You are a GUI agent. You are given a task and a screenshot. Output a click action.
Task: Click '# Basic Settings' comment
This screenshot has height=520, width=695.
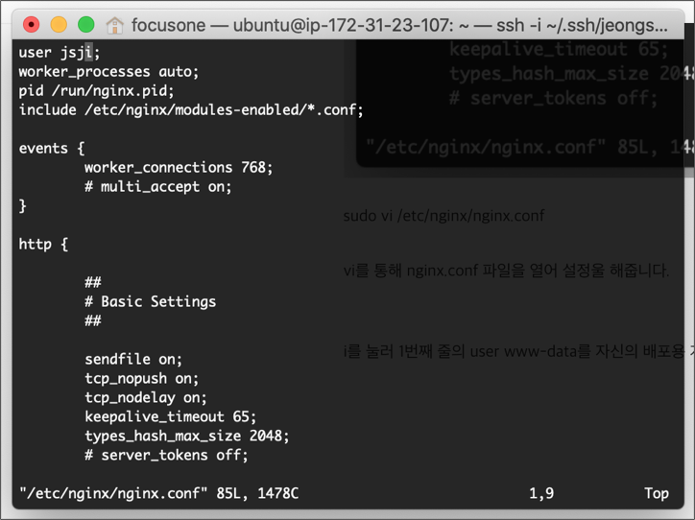pos(151,301)
